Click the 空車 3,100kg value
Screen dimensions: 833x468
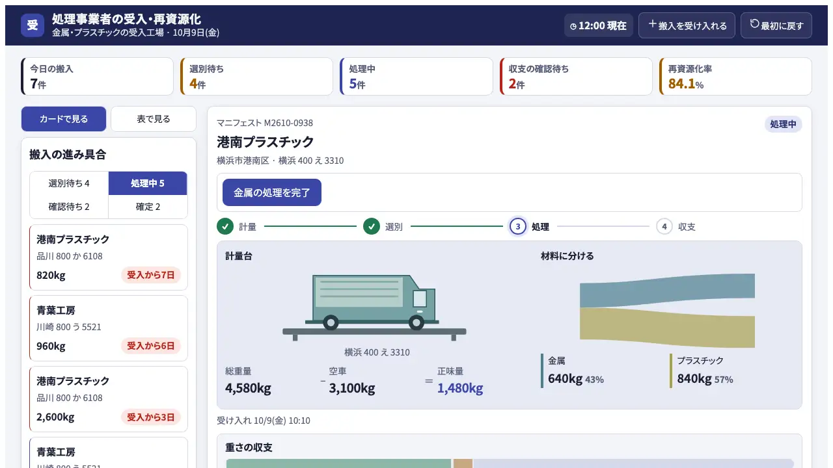click(352, 388)
